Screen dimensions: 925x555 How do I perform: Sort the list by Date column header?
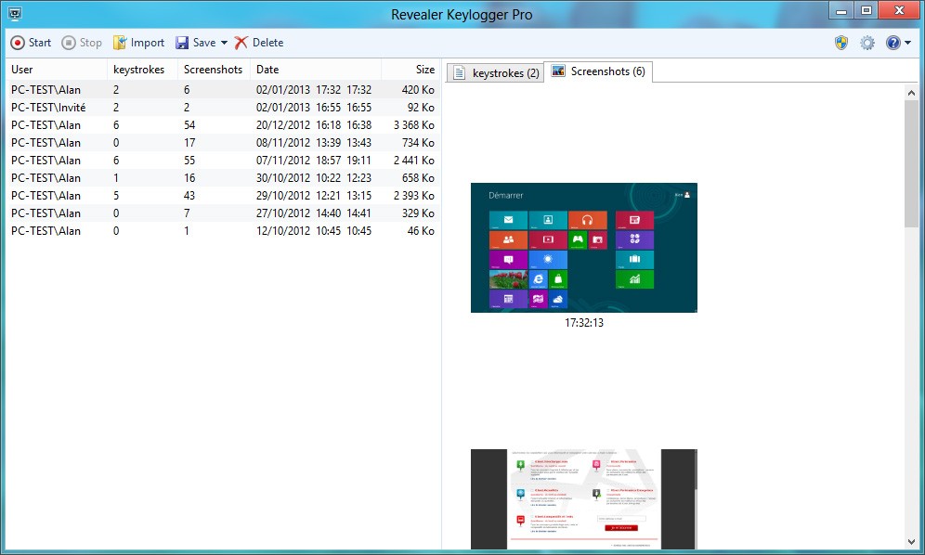pos(316,70)
